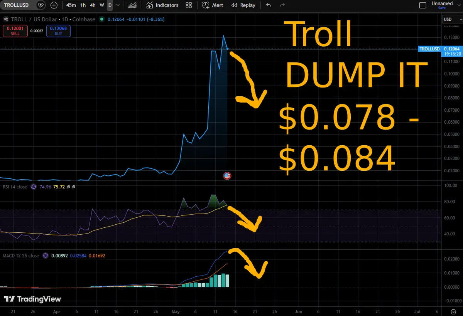463x316 pixels.
Task: Undo the last chart action
Action: [x=269, y=5]
